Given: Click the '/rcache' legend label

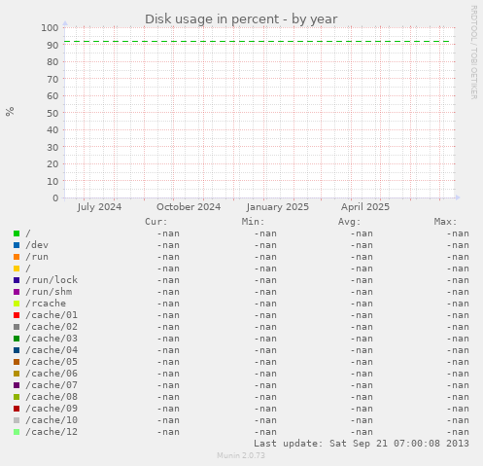Looking at the screenshot, I should click(x=46, y=304).
